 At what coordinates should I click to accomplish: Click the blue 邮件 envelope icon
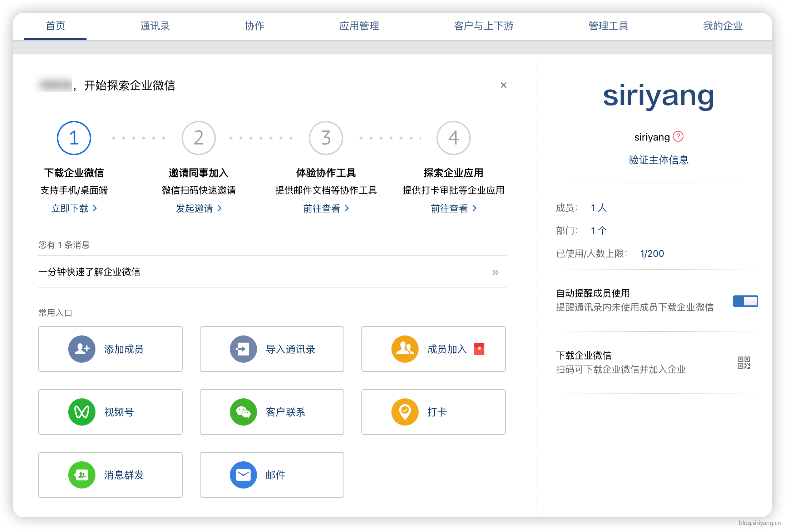[243, 475]
